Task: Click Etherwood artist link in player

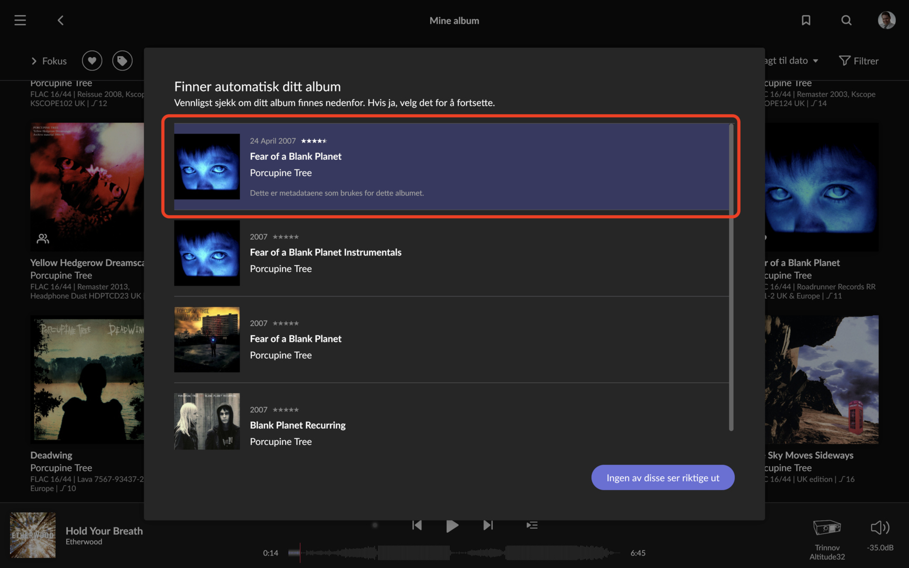Action: [x=84, y=542]
